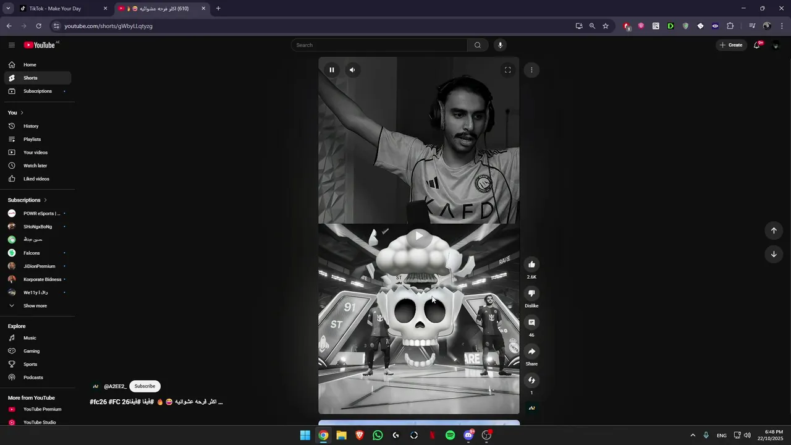The height and width of the screenshot is (445, 791).
Task: Show hidden system tray icons
Action: 693,435
